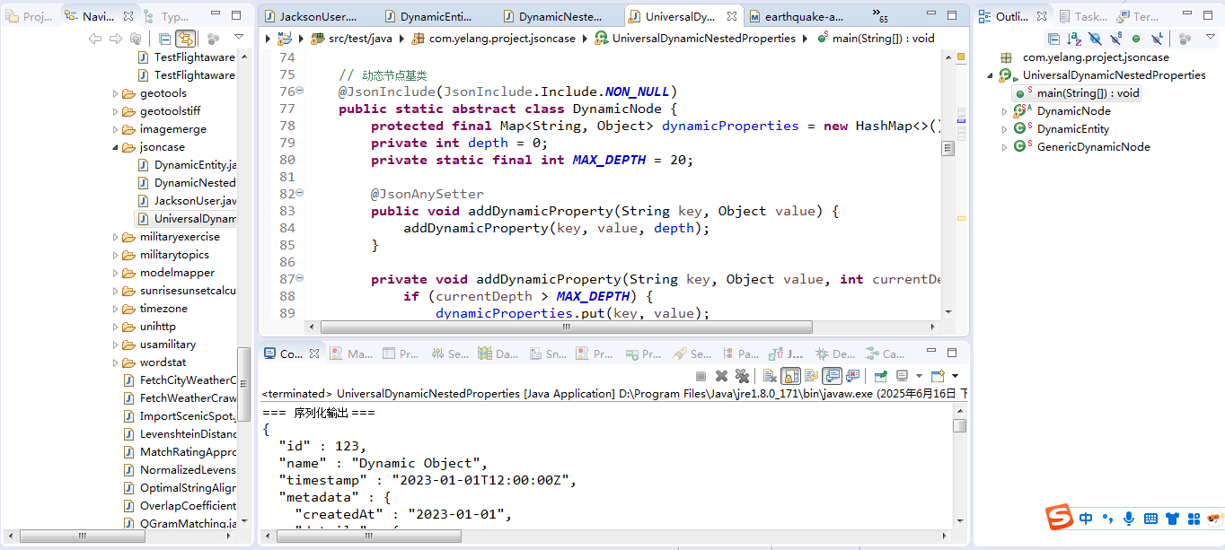Switch to the Terminal tab

(1137, 16)
